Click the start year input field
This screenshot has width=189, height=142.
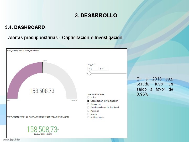pos(93,69)
